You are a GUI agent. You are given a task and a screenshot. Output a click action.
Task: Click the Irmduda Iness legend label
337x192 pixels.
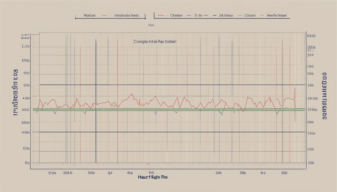coord(126,15)
